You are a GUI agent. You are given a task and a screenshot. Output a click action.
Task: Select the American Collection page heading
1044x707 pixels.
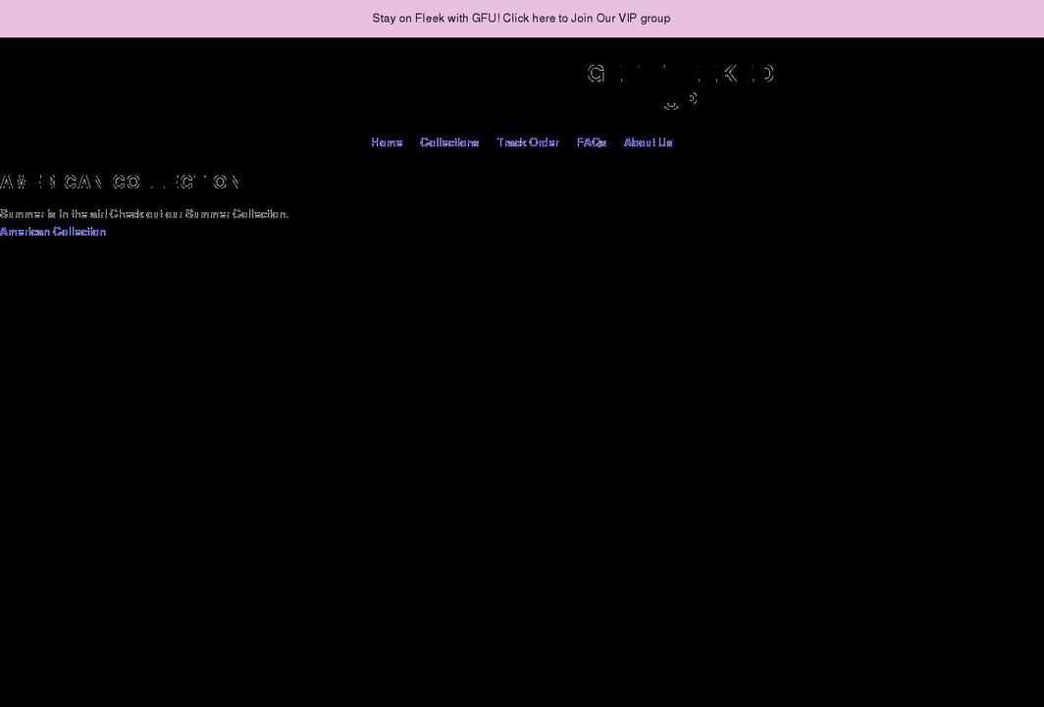(x=120, y=182)
